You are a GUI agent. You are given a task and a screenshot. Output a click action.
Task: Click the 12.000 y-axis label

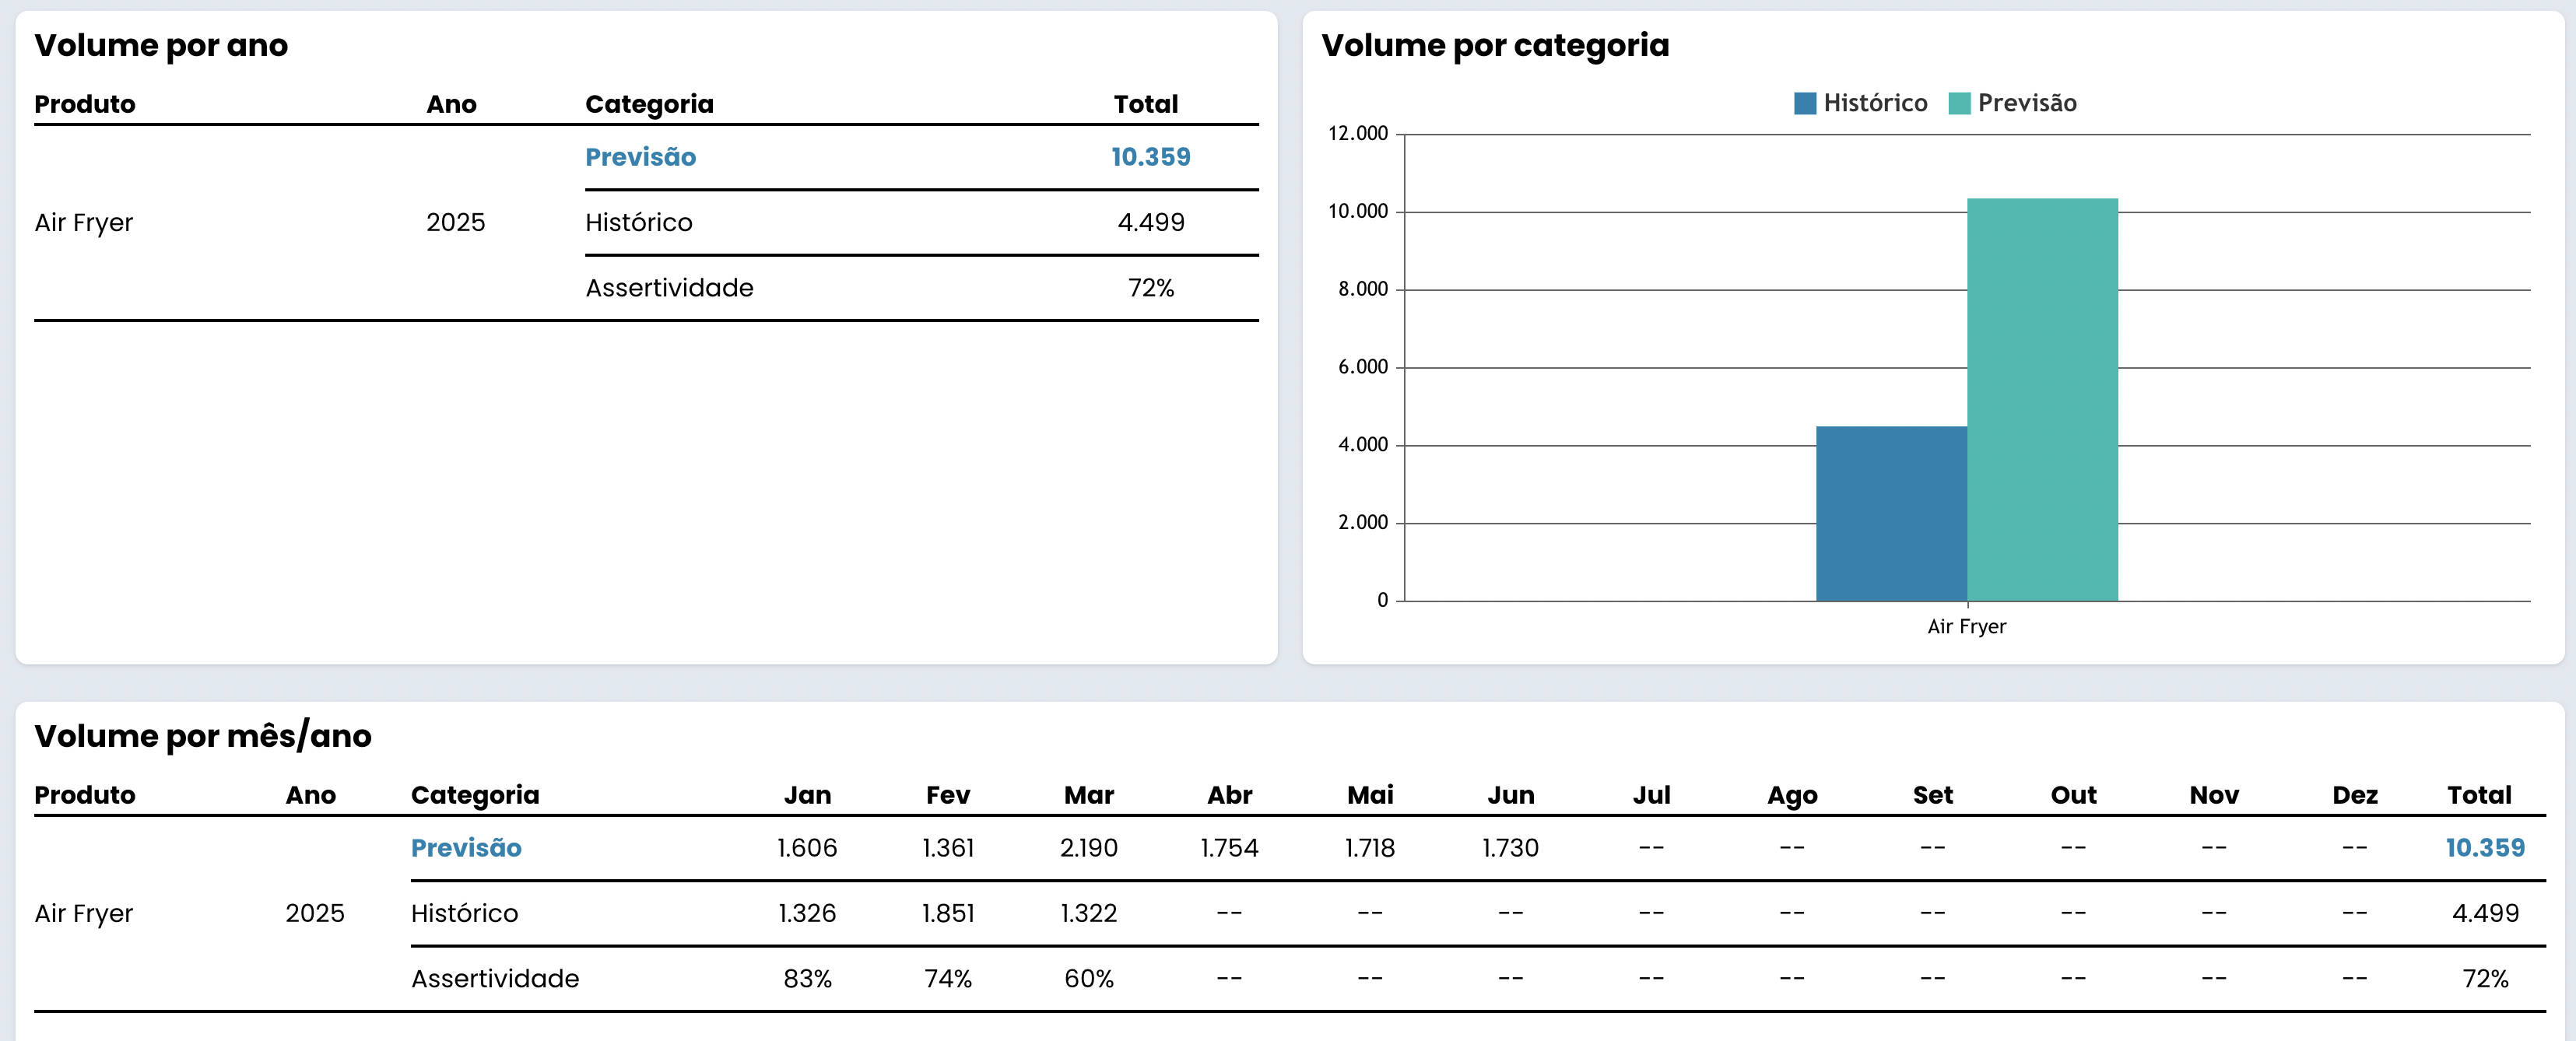pos(1358,134)
